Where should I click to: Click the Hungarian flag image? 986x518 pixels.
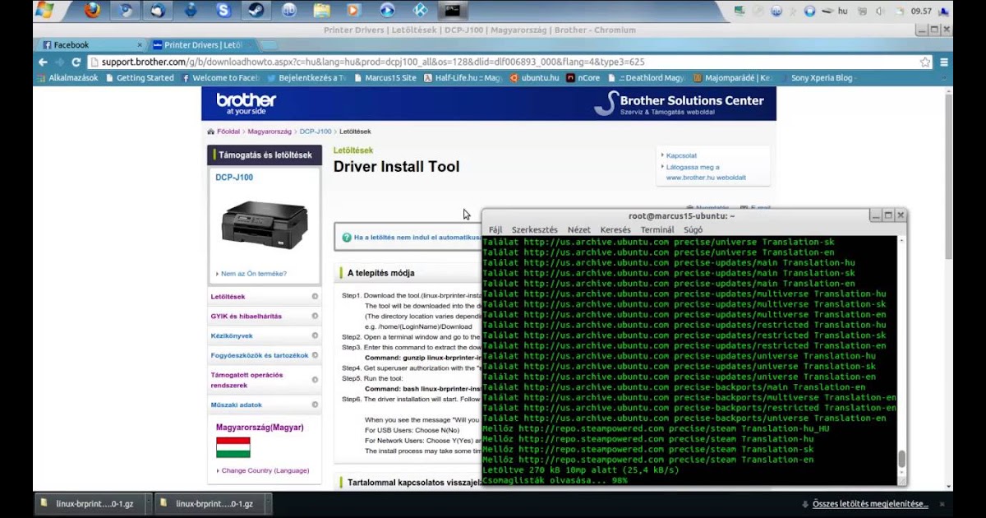(x=233, y=447)
